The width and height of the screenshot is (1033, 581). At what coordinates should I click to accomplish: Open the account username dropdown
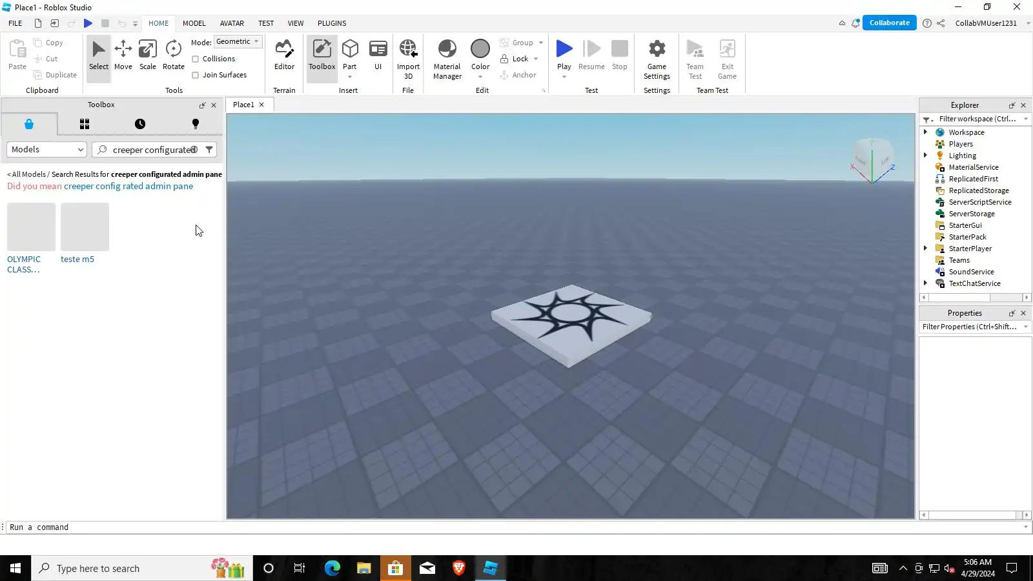1028,23
